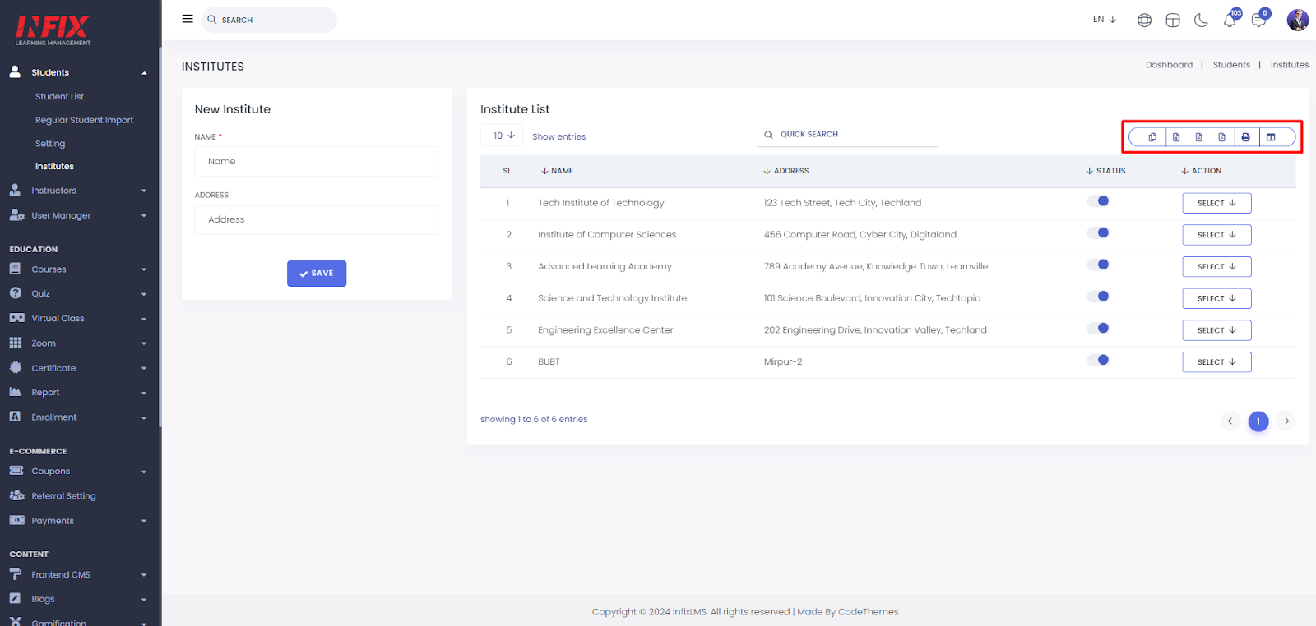
Task: Open Setting under Students menu
Action: tap(50, 144)
